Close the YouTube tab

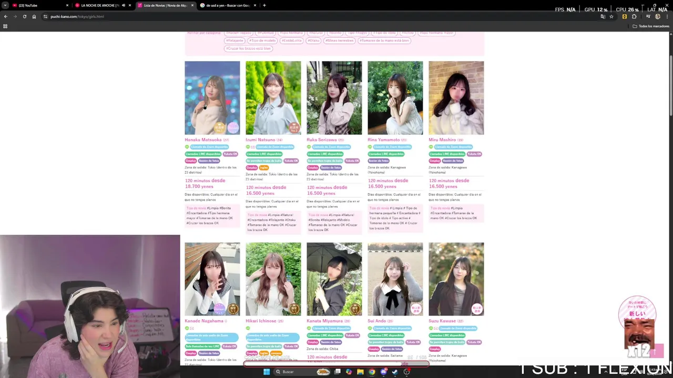click(x=67, y=5)
